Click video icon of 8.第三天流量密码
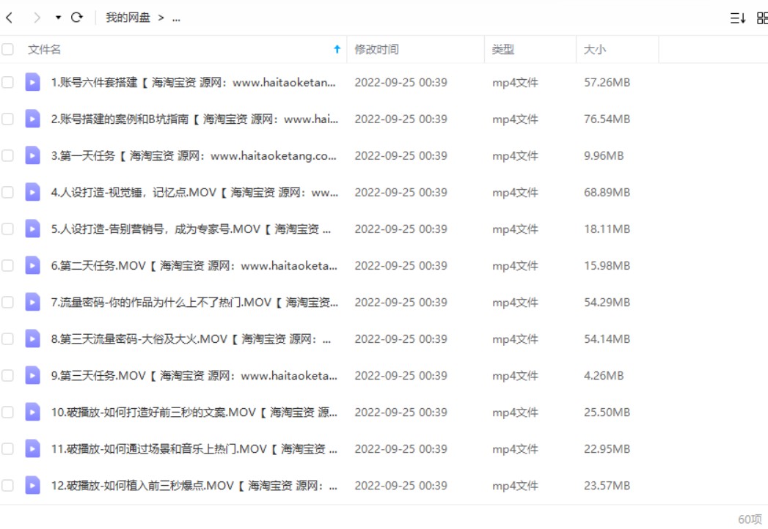The width and height of the screenshot is (768, 529). [x=32, y=339]
